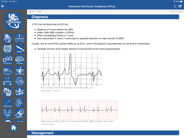Viewport: 184px width, 138px height.
Task: Open the Neurology brain category
Action: pos(20,60)
